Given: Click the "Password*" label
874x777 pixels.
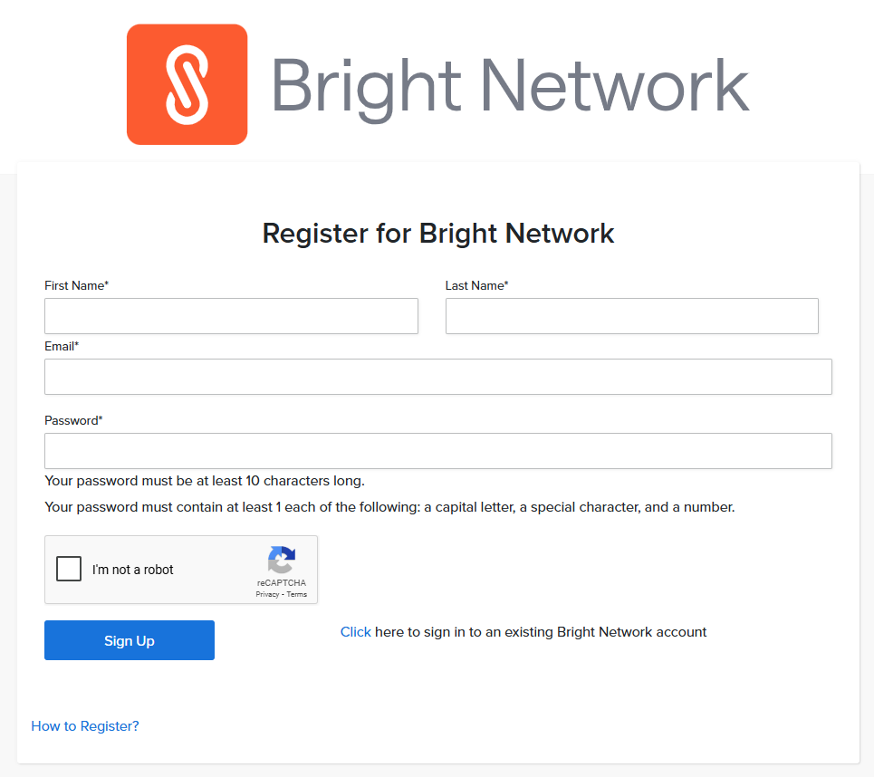Looking at the screenshot, I should 72,420.
